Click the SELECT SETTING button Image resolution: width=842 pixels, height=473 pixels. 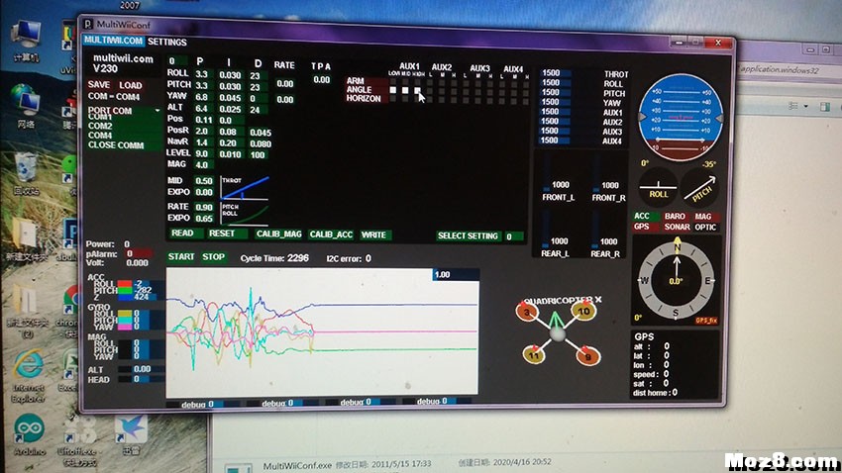coord(468,236)
